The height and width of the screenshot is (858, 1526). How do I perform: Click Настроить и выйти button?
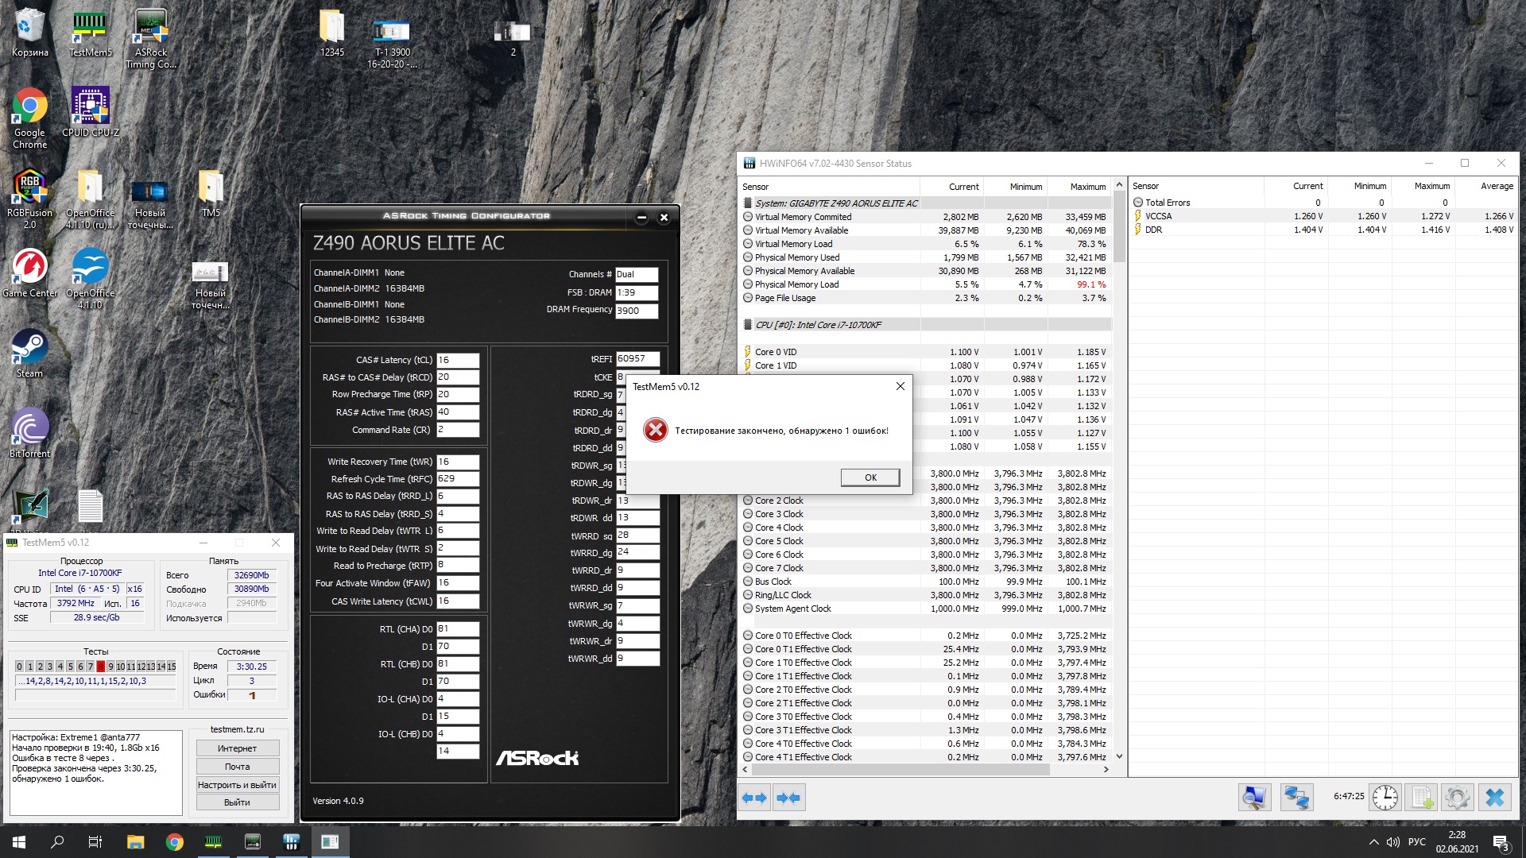pos(237,785)
